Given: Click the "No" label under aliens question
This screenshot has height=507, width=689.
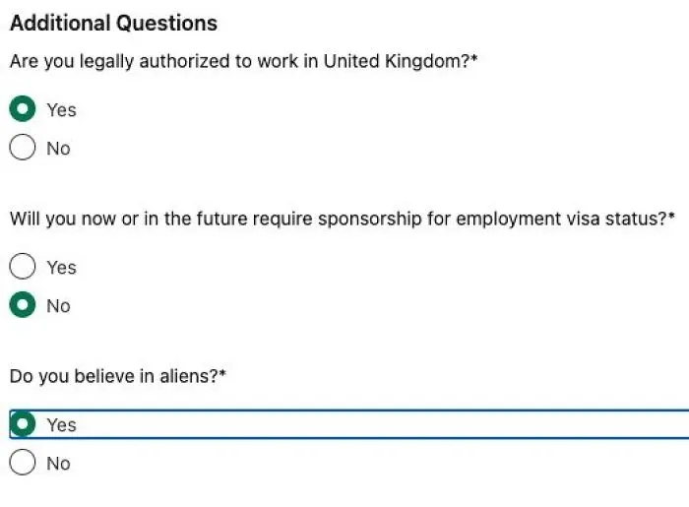Looking at the screenshot, I should [58, 464].
